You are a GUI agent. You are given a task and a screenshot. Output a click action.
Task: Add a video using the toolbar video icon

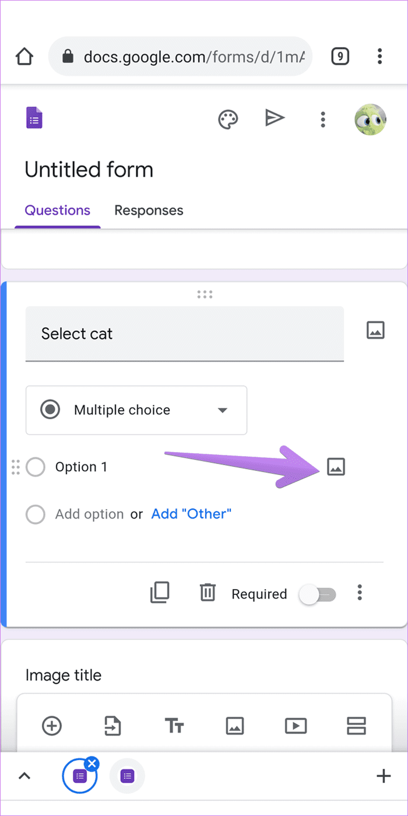[x=296, y=726]
